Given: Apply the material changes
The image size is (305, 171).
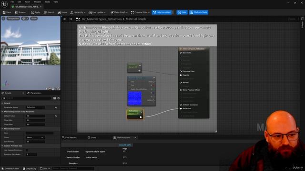Looking at the screenshot, I should pos(35,12).
